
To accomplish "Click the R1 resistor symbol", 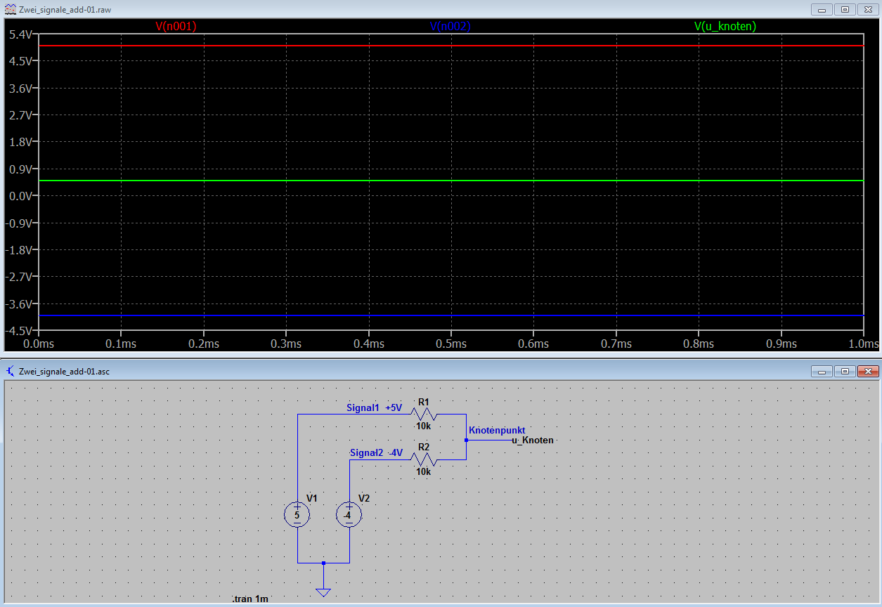I will [424, 414].
